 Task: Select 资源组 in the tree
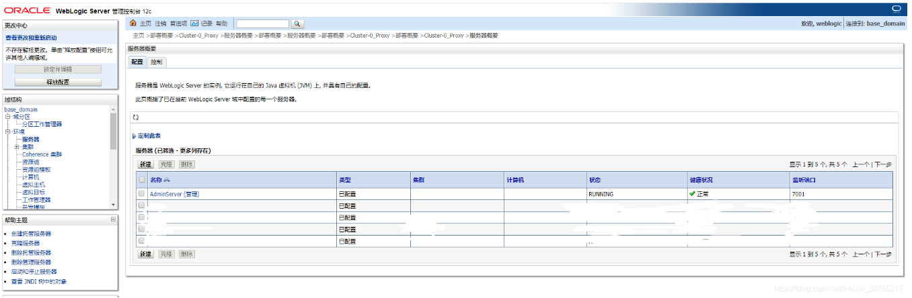pos(31,162)
